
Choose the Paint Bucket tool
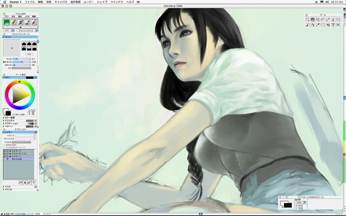[314, 25]
